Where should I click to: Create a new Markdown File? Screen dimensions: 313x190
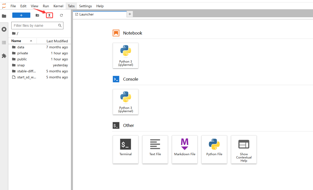pos(185,149)
